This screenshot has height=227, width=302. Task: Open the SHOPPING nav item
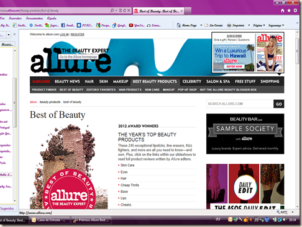coord(270,81)
